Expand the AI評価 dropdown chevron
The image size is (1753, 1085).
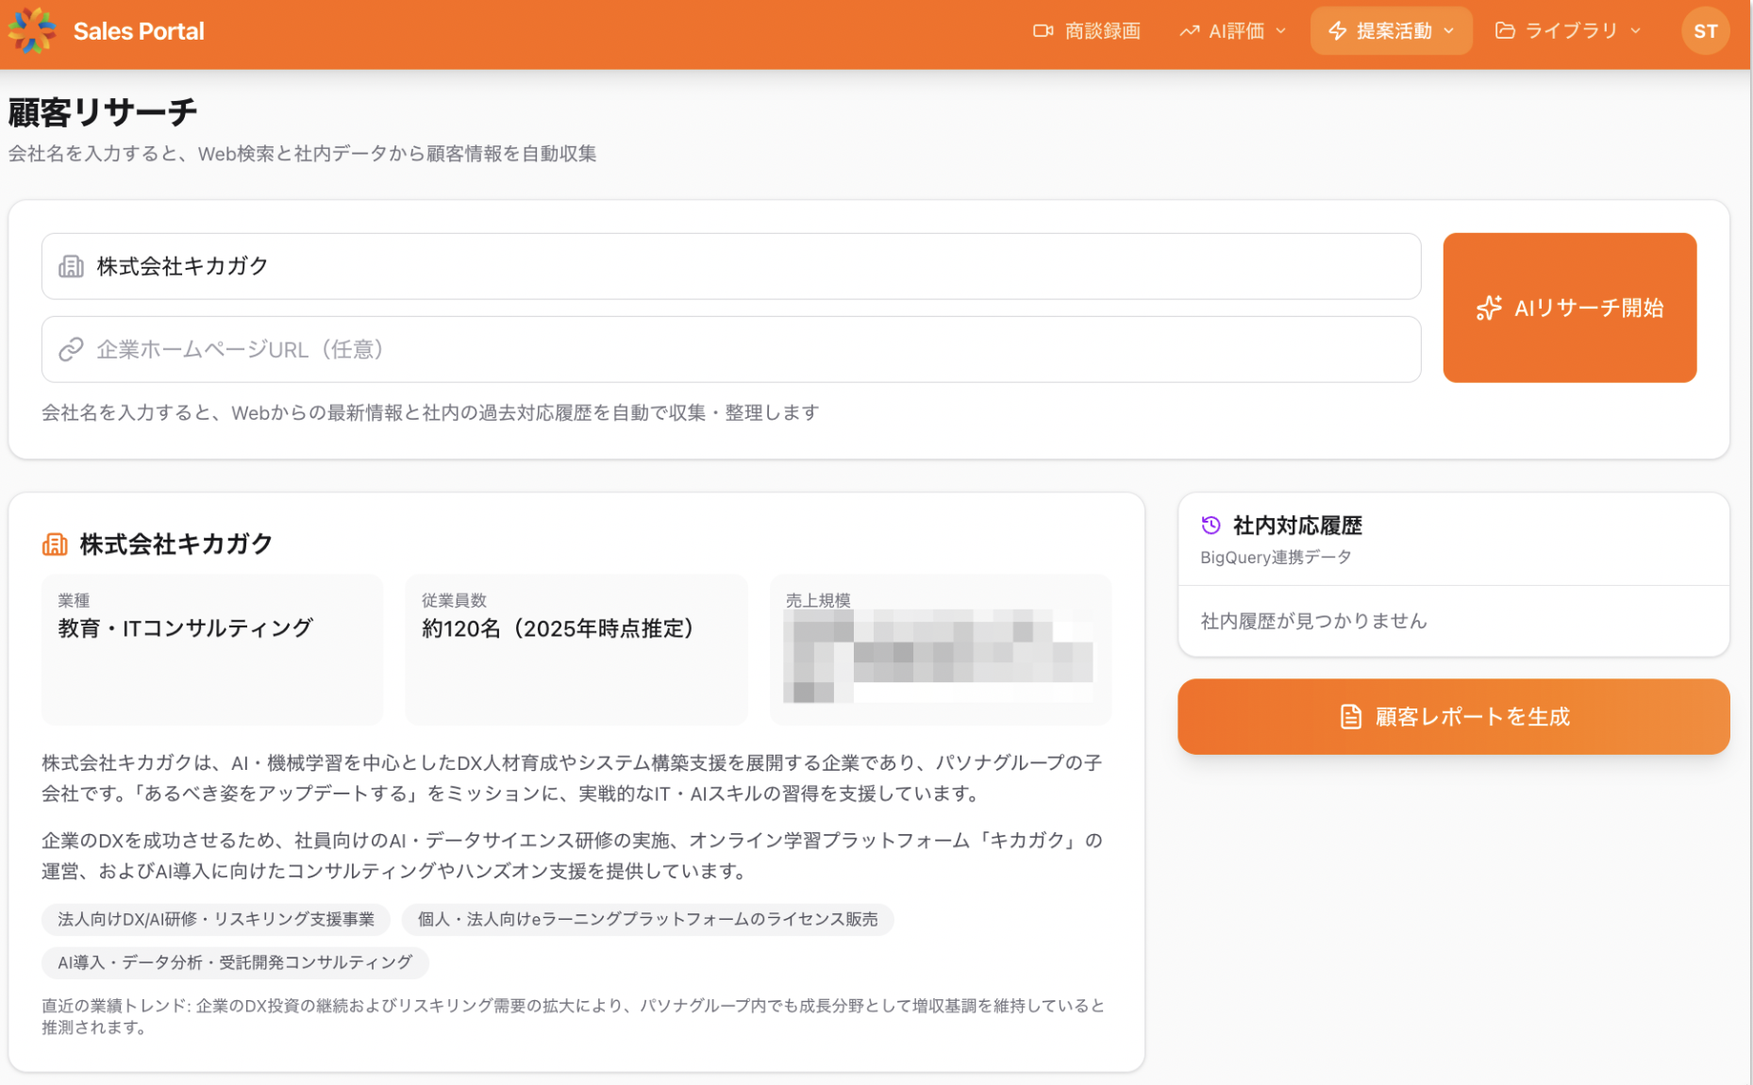[x=1281, y=31]
